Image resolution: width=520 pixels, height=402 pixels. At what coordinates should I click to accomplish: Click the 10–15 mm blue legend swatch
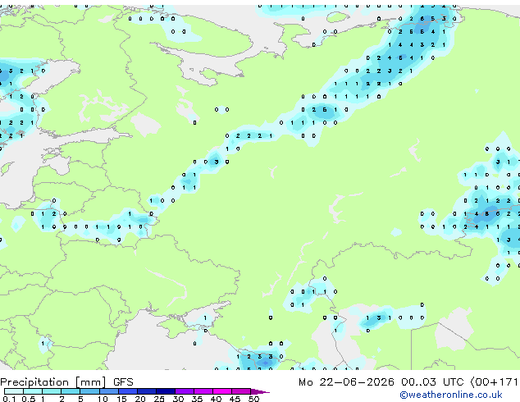coord(108,391)
